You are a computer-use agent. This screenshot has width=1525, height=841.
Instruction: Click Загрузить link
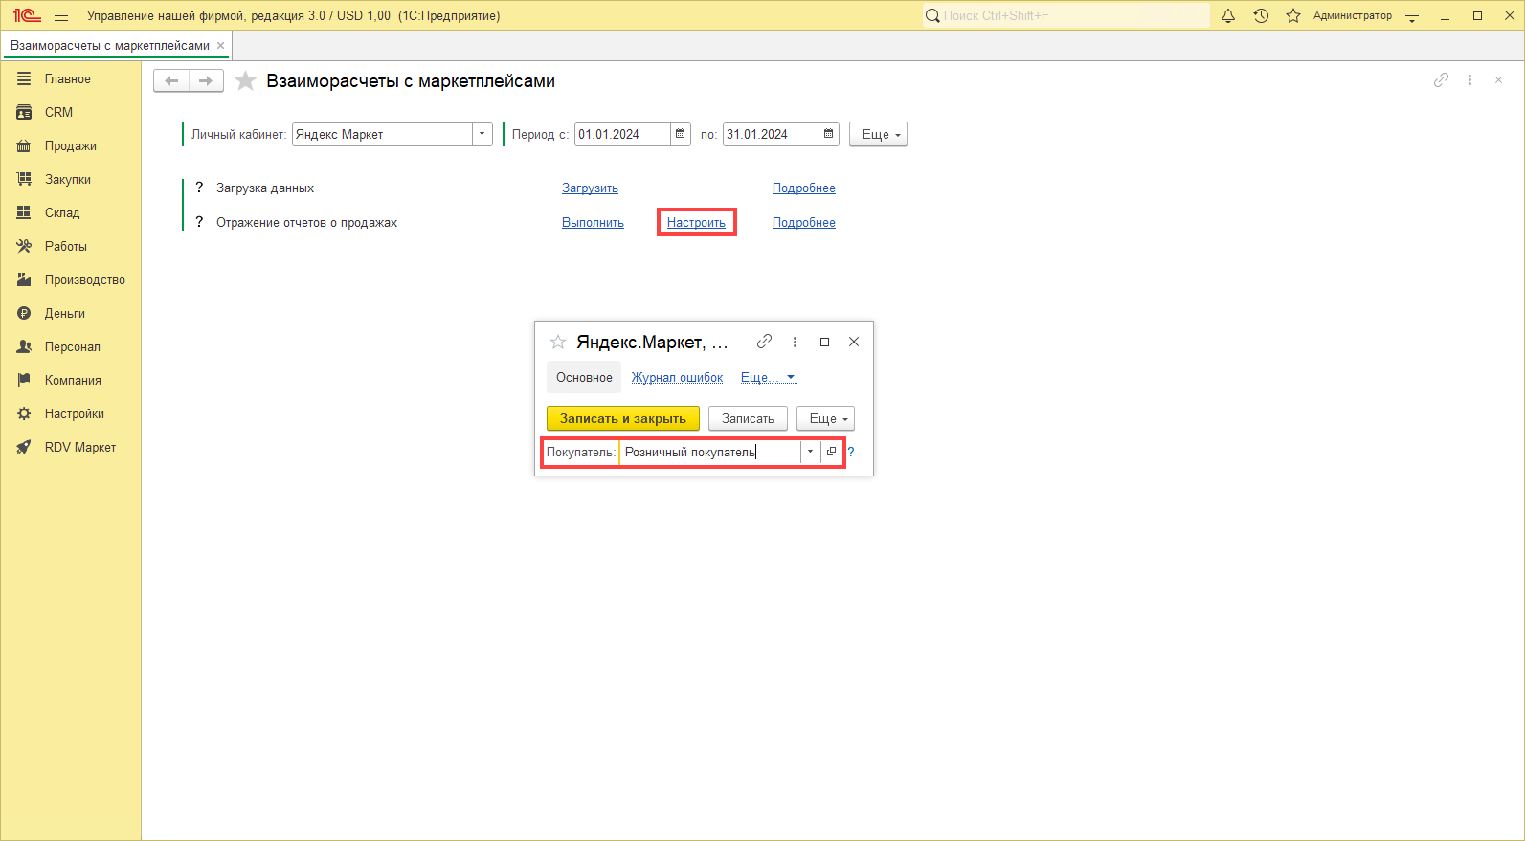click(590, 188)
